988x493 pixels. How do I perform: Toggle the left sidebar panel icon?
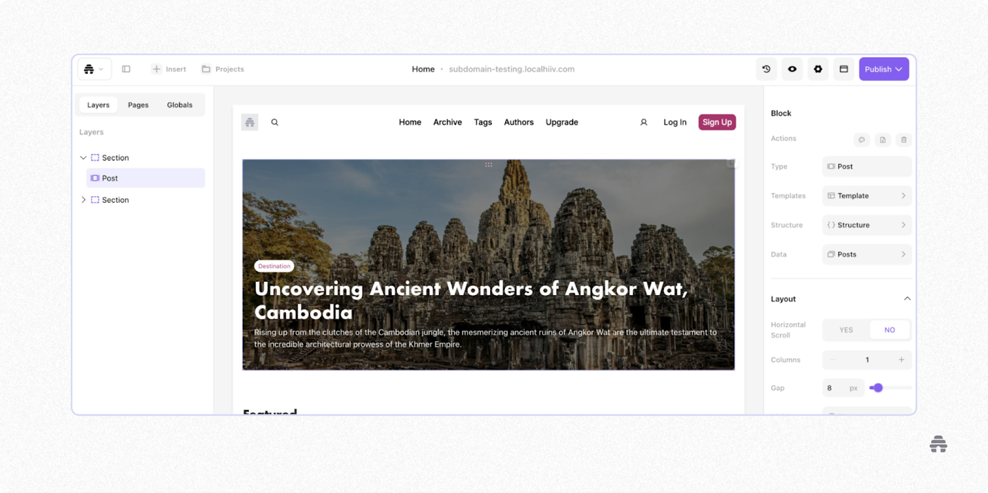point(126,69)
